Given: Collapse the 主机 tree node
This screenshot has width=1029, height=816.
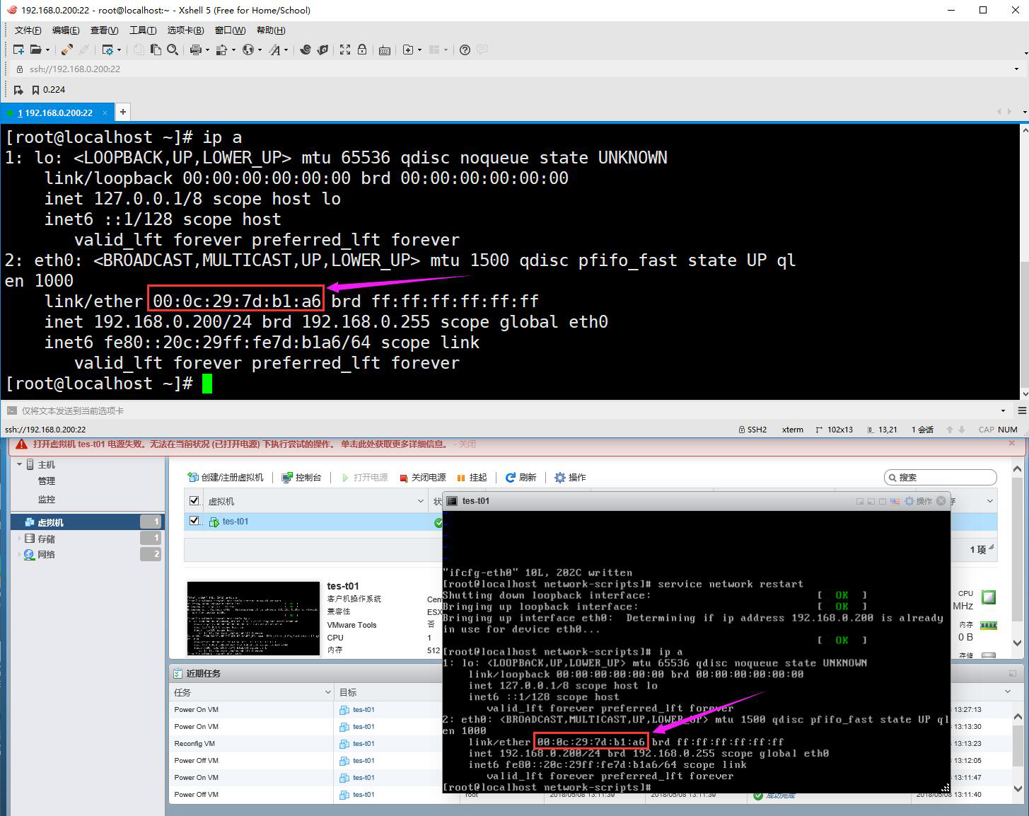Looking at the screenshot, I should (19, 464).
